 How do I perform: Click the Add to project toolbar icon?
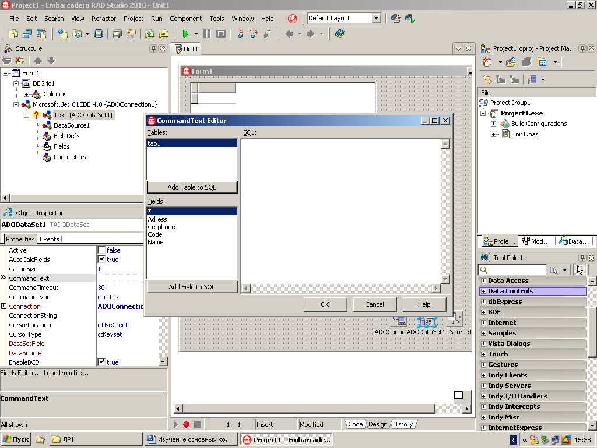[x=150, y=34]
